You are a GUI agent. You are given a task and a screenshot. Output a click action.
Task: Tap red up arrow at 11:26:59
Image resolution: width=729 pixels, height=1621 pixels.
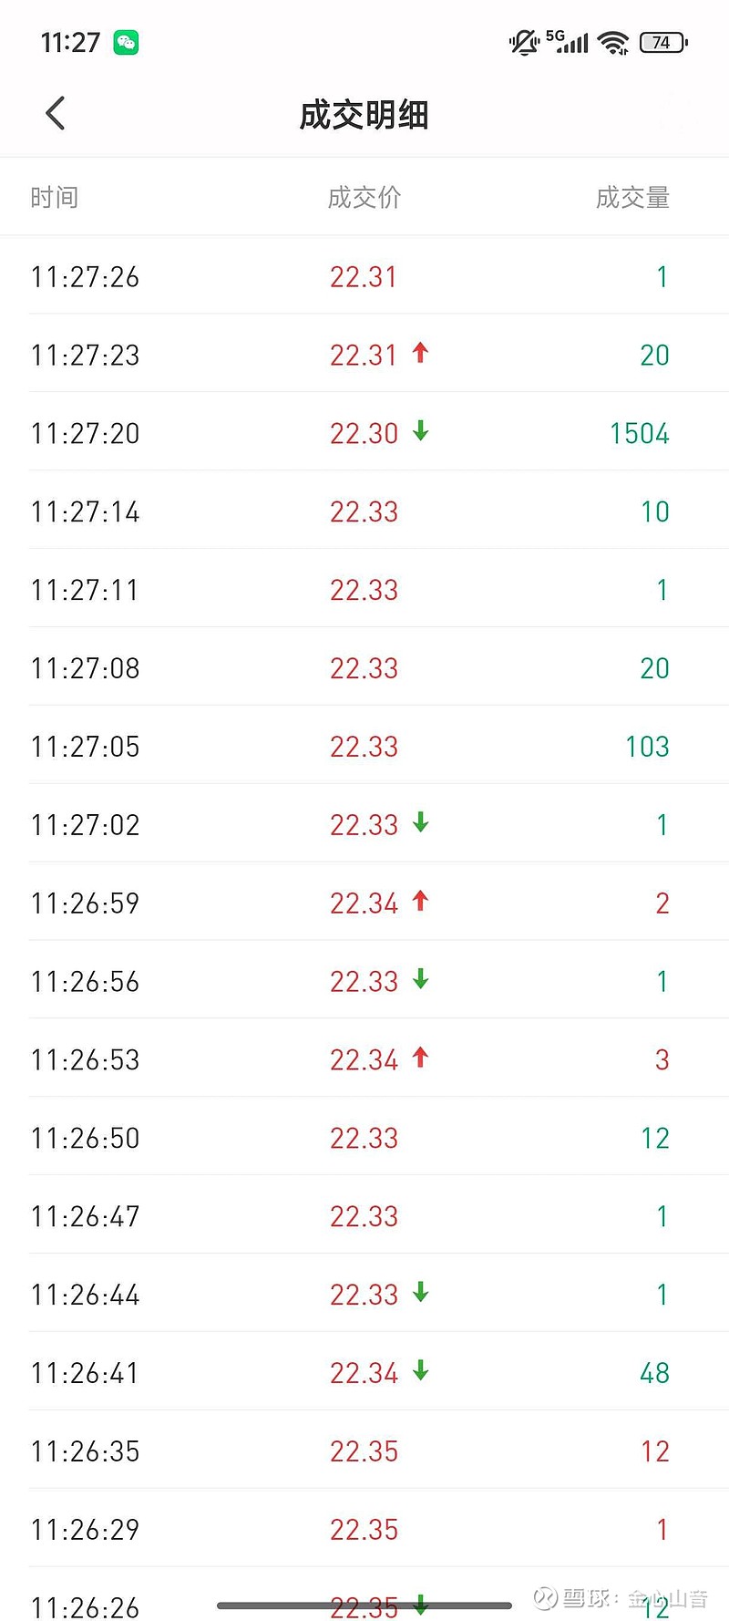pos(420,902)
